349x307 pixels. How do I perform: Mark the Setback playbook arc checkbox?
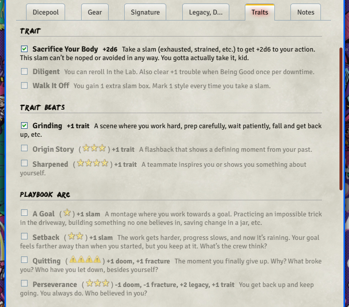click(x=24, y=236)
